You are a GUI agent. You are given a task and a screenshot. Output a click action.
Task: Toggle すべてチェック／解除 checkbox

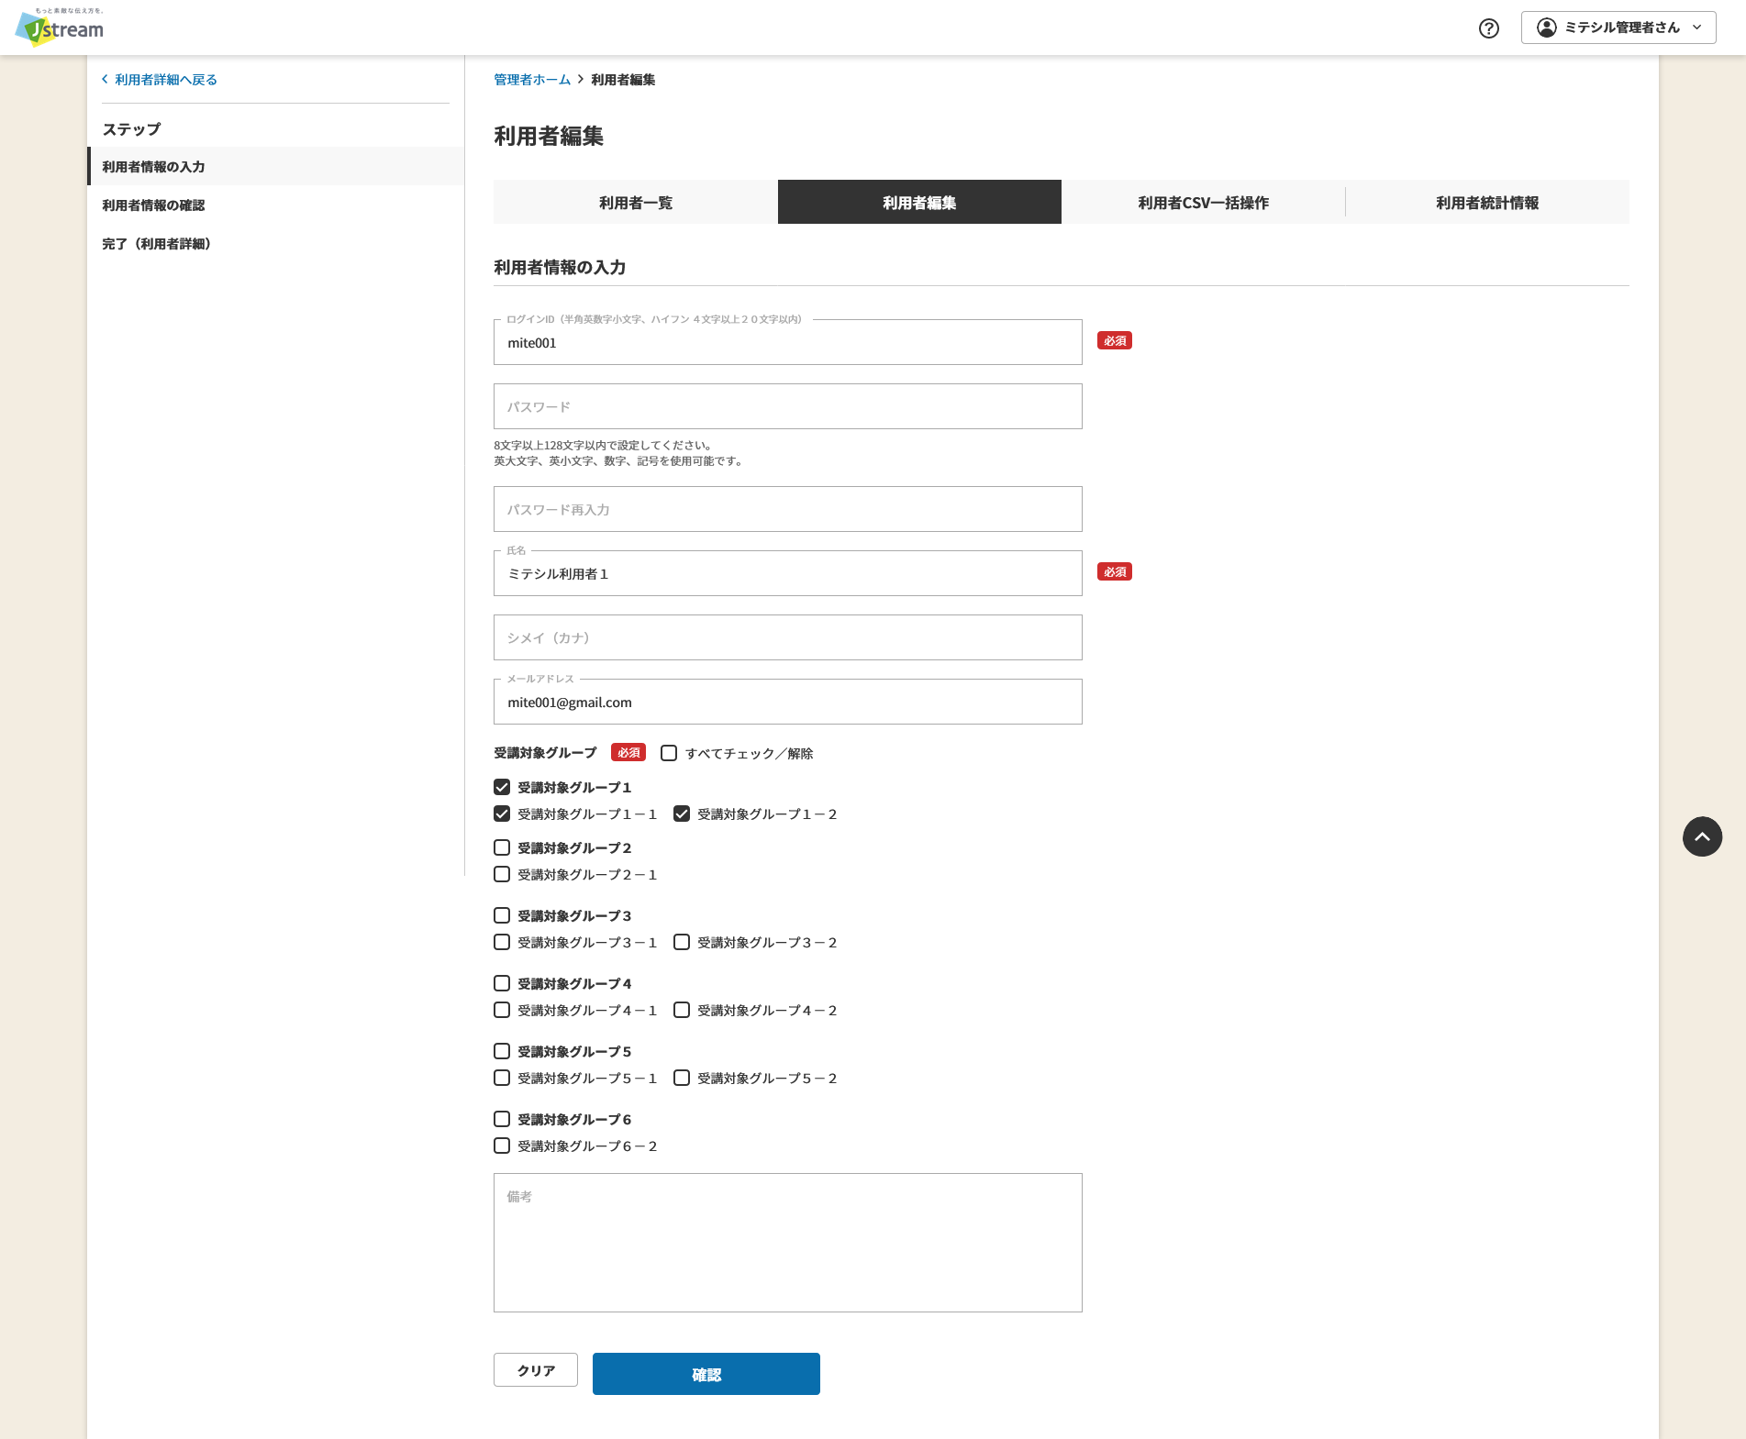669,753
